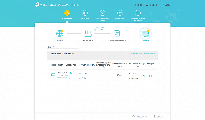Click the DESKTOP-E device name
This screenshot has width=205, height=120.
63,72
